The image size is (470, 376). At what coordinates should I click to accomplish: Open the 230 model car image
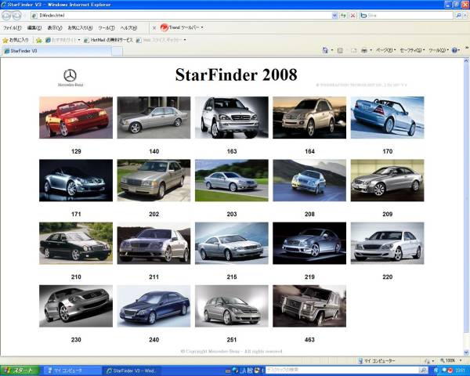coord(76,306)
